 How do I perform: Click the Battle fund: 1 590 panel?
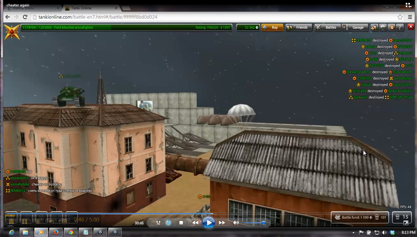pos(360,217)
